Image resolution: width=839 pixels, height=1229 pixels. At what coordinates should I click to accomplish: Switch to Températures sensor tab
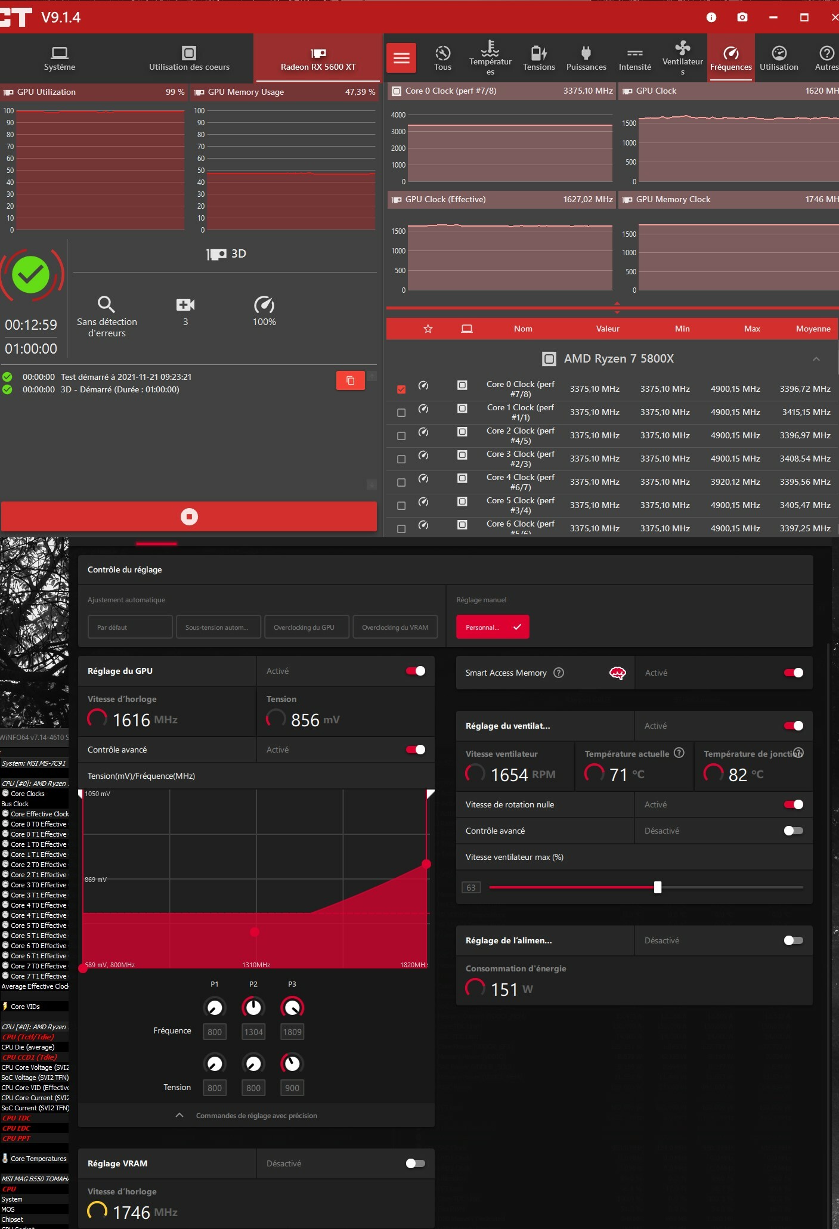[x=490, y=58]
